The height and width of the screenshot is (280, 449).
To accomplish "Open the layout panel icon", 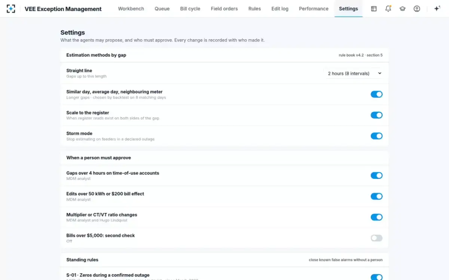I will pyautogui.click(x=374, y=9).
